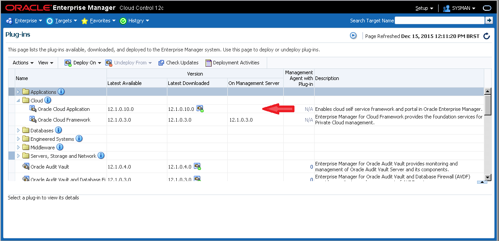Click the table scrollbar down arrow
499x241 pixels.
(x=487, y=177)
